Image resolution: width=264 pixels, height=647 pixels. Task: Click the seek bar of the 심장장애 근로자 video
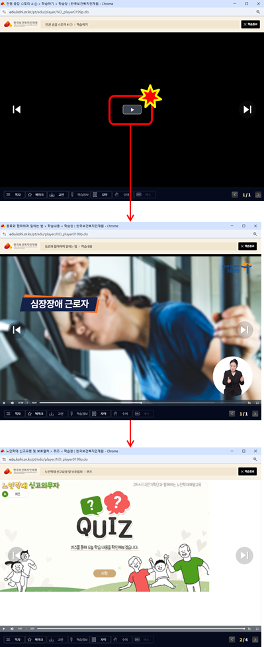click(142, 402)
